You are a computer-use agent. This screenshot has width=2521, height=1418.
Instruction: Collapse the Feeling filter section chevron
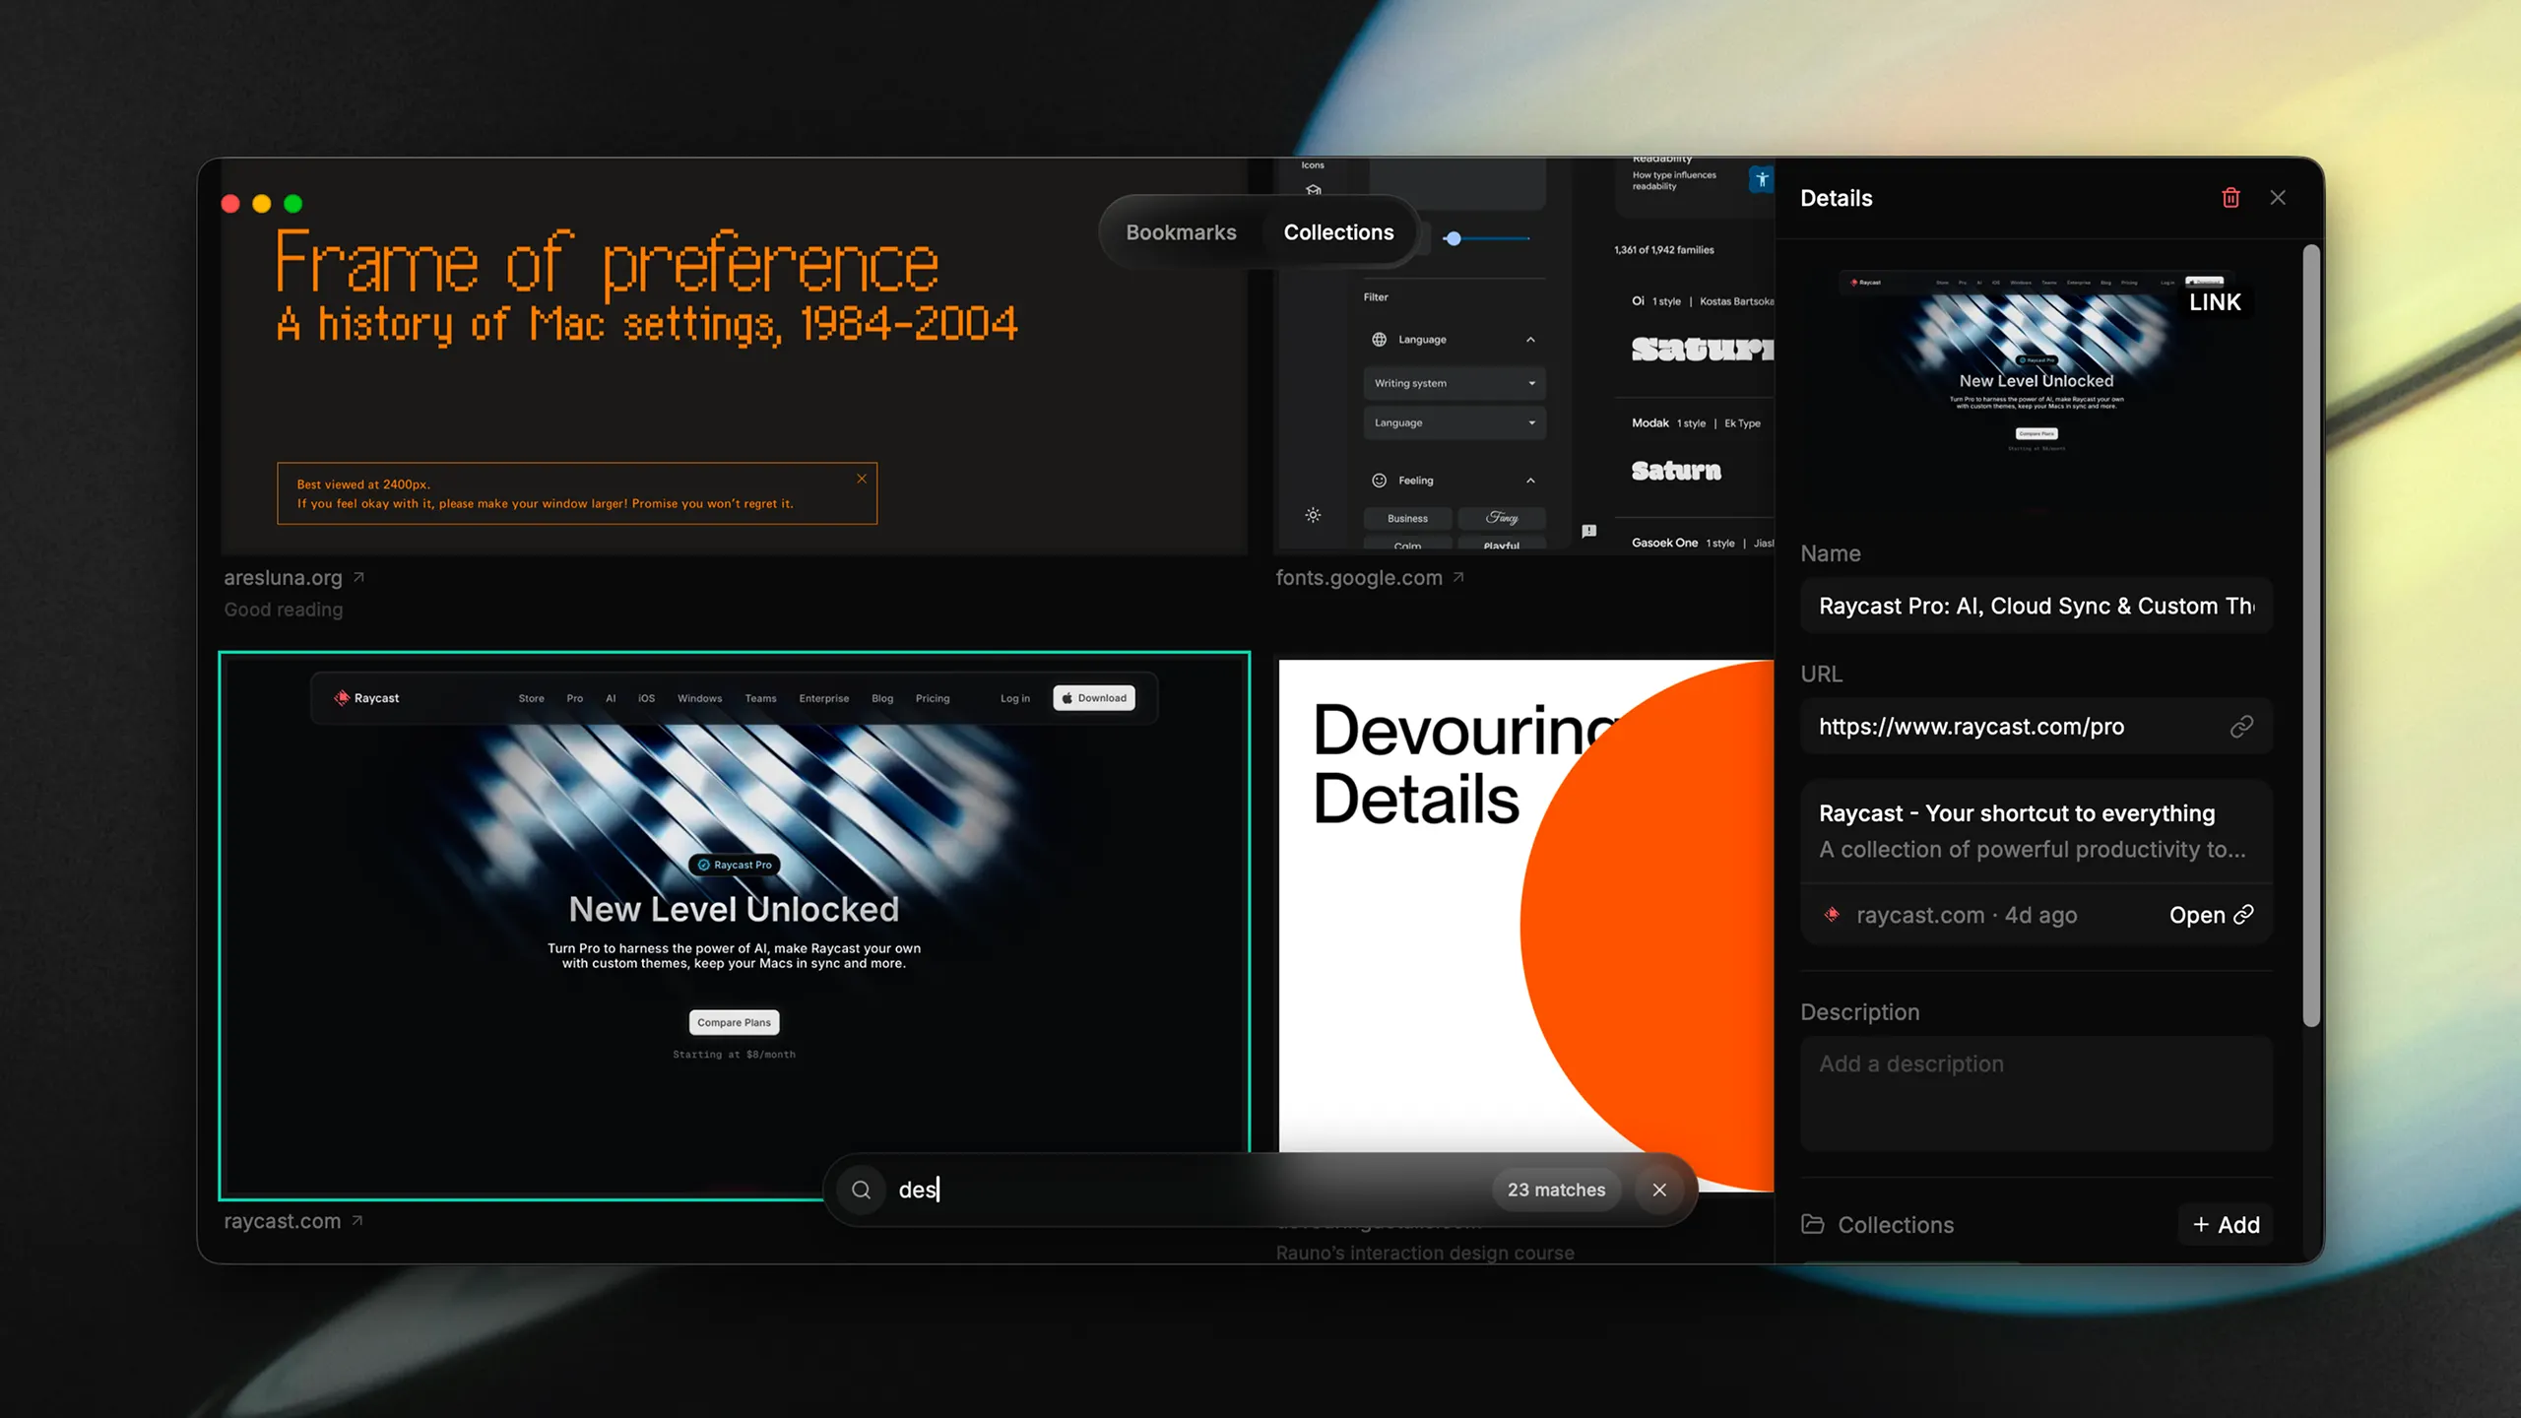(1530, 481)
